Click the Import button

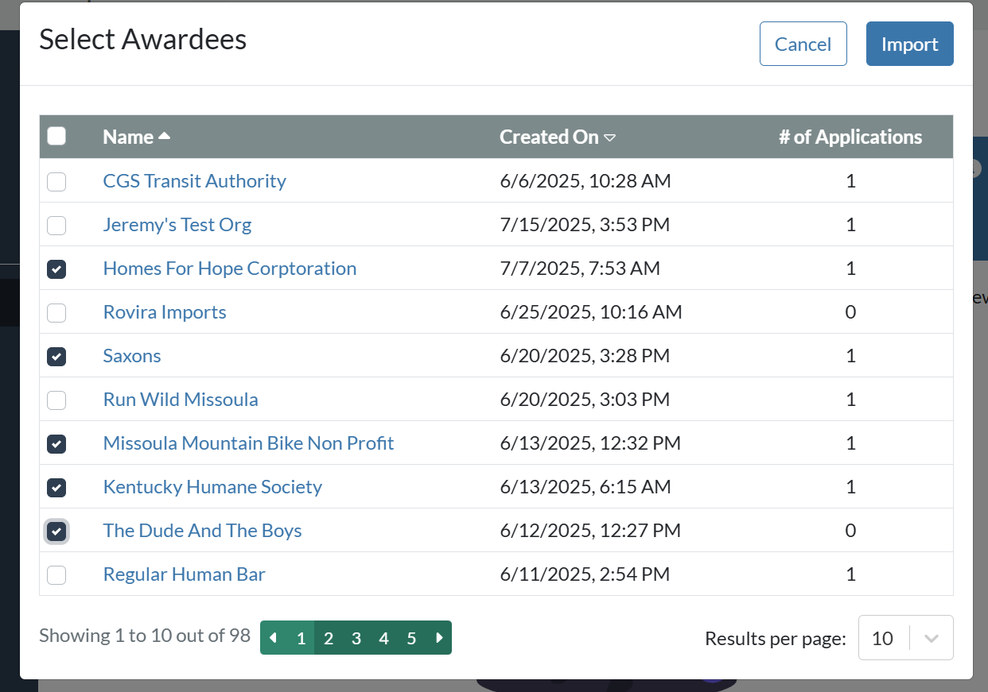click(x=909, y=44)
